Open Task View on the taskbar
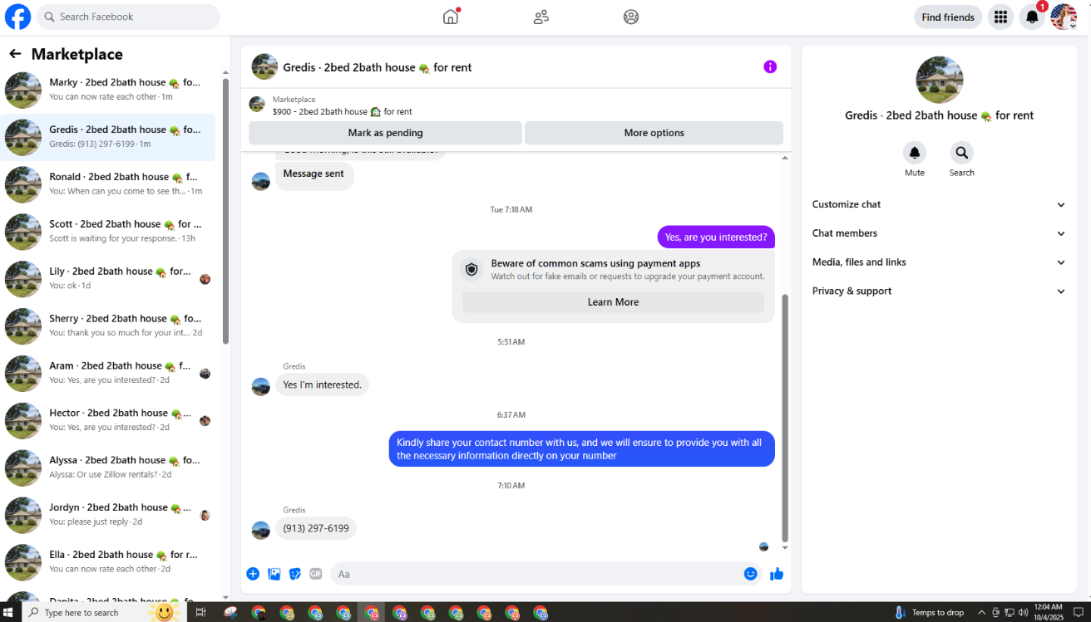Image resolution: width=1091 pixels, height=622 pixels. click(x=200, y=613)
